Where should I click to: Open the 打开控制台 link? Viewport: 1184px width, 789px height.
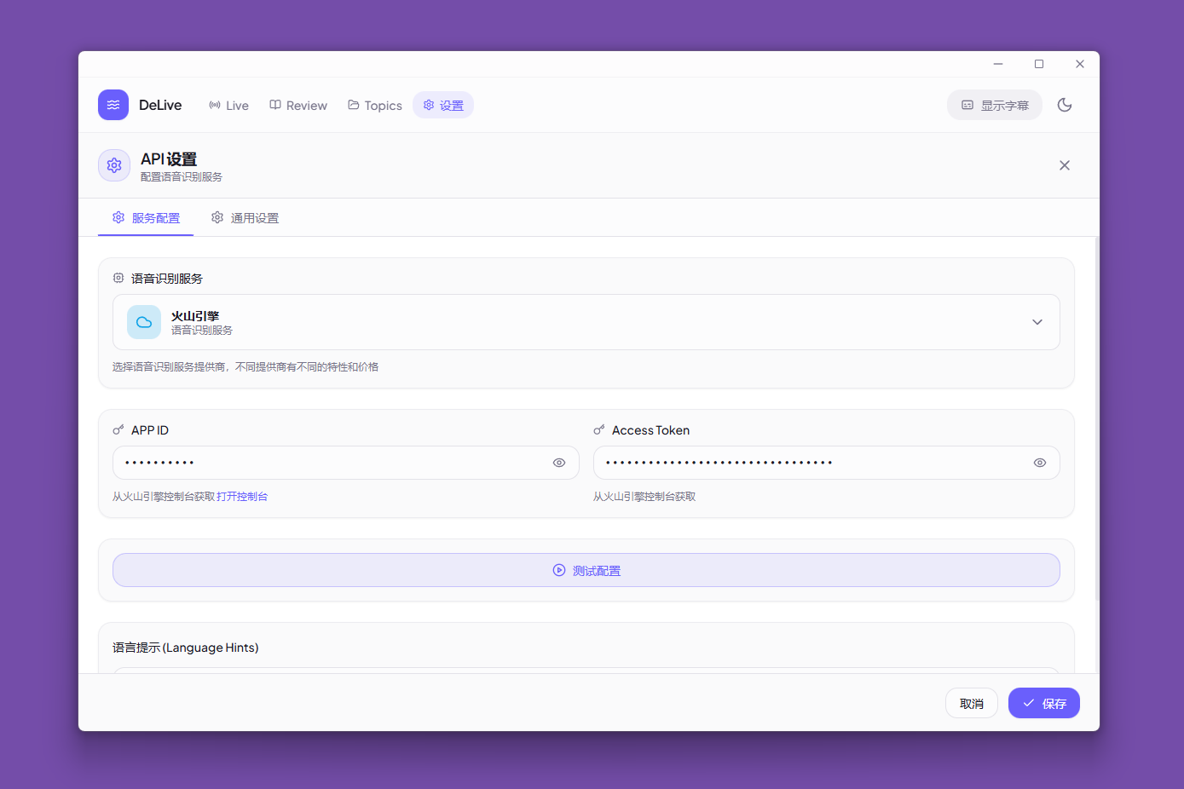tap(242, 497)
